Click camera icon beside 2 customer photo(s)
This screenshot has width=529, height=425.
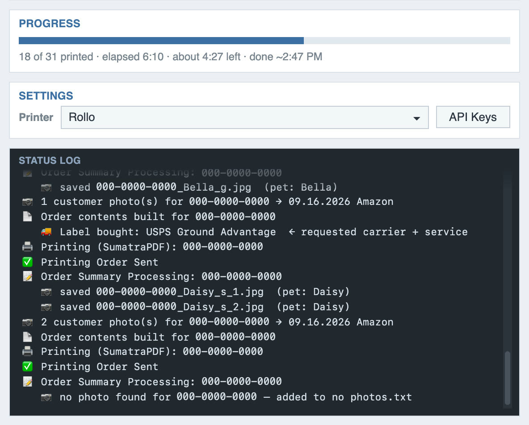coord(27,322)
